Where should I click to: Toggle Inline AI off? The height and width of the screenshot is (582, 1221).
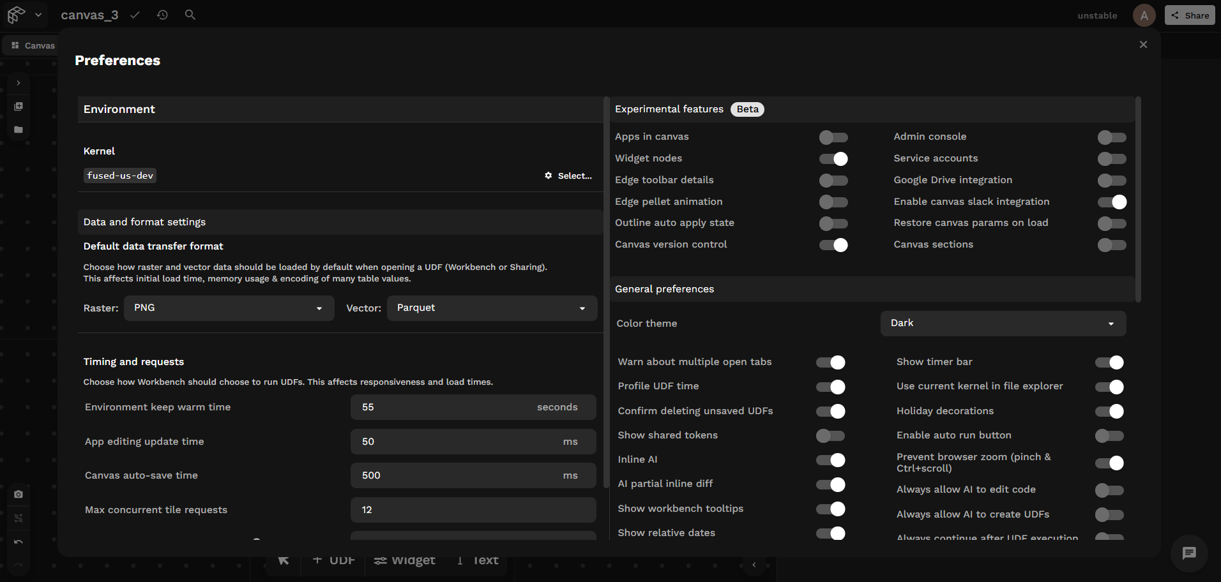pos(831,460)
